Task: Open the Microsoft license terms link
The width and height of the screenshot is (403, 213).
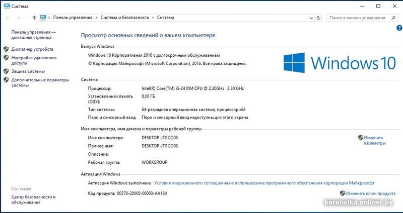Action: (x=264, y=183)
